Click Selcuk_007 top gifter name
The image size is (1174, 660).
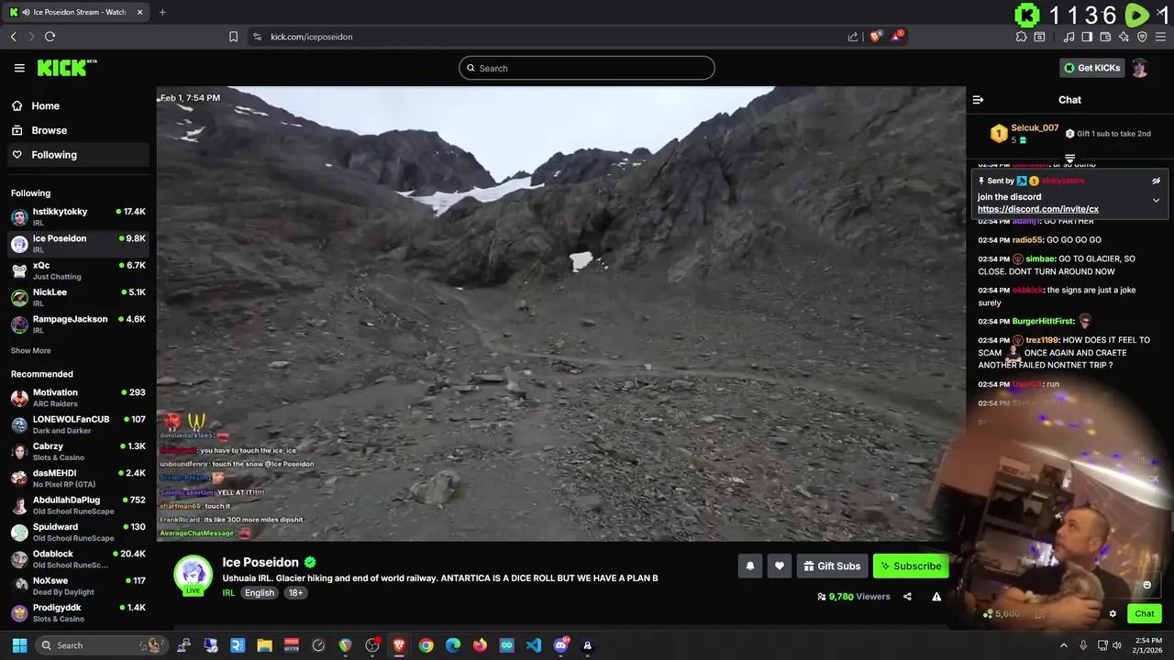[x=1035, y=128]
